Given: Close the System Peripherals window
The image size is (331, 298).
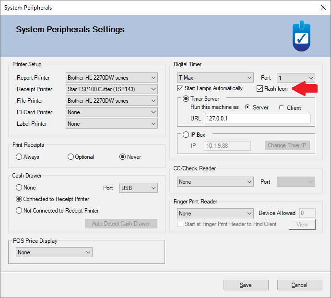Looking at the screenshot, I should 323,7.
